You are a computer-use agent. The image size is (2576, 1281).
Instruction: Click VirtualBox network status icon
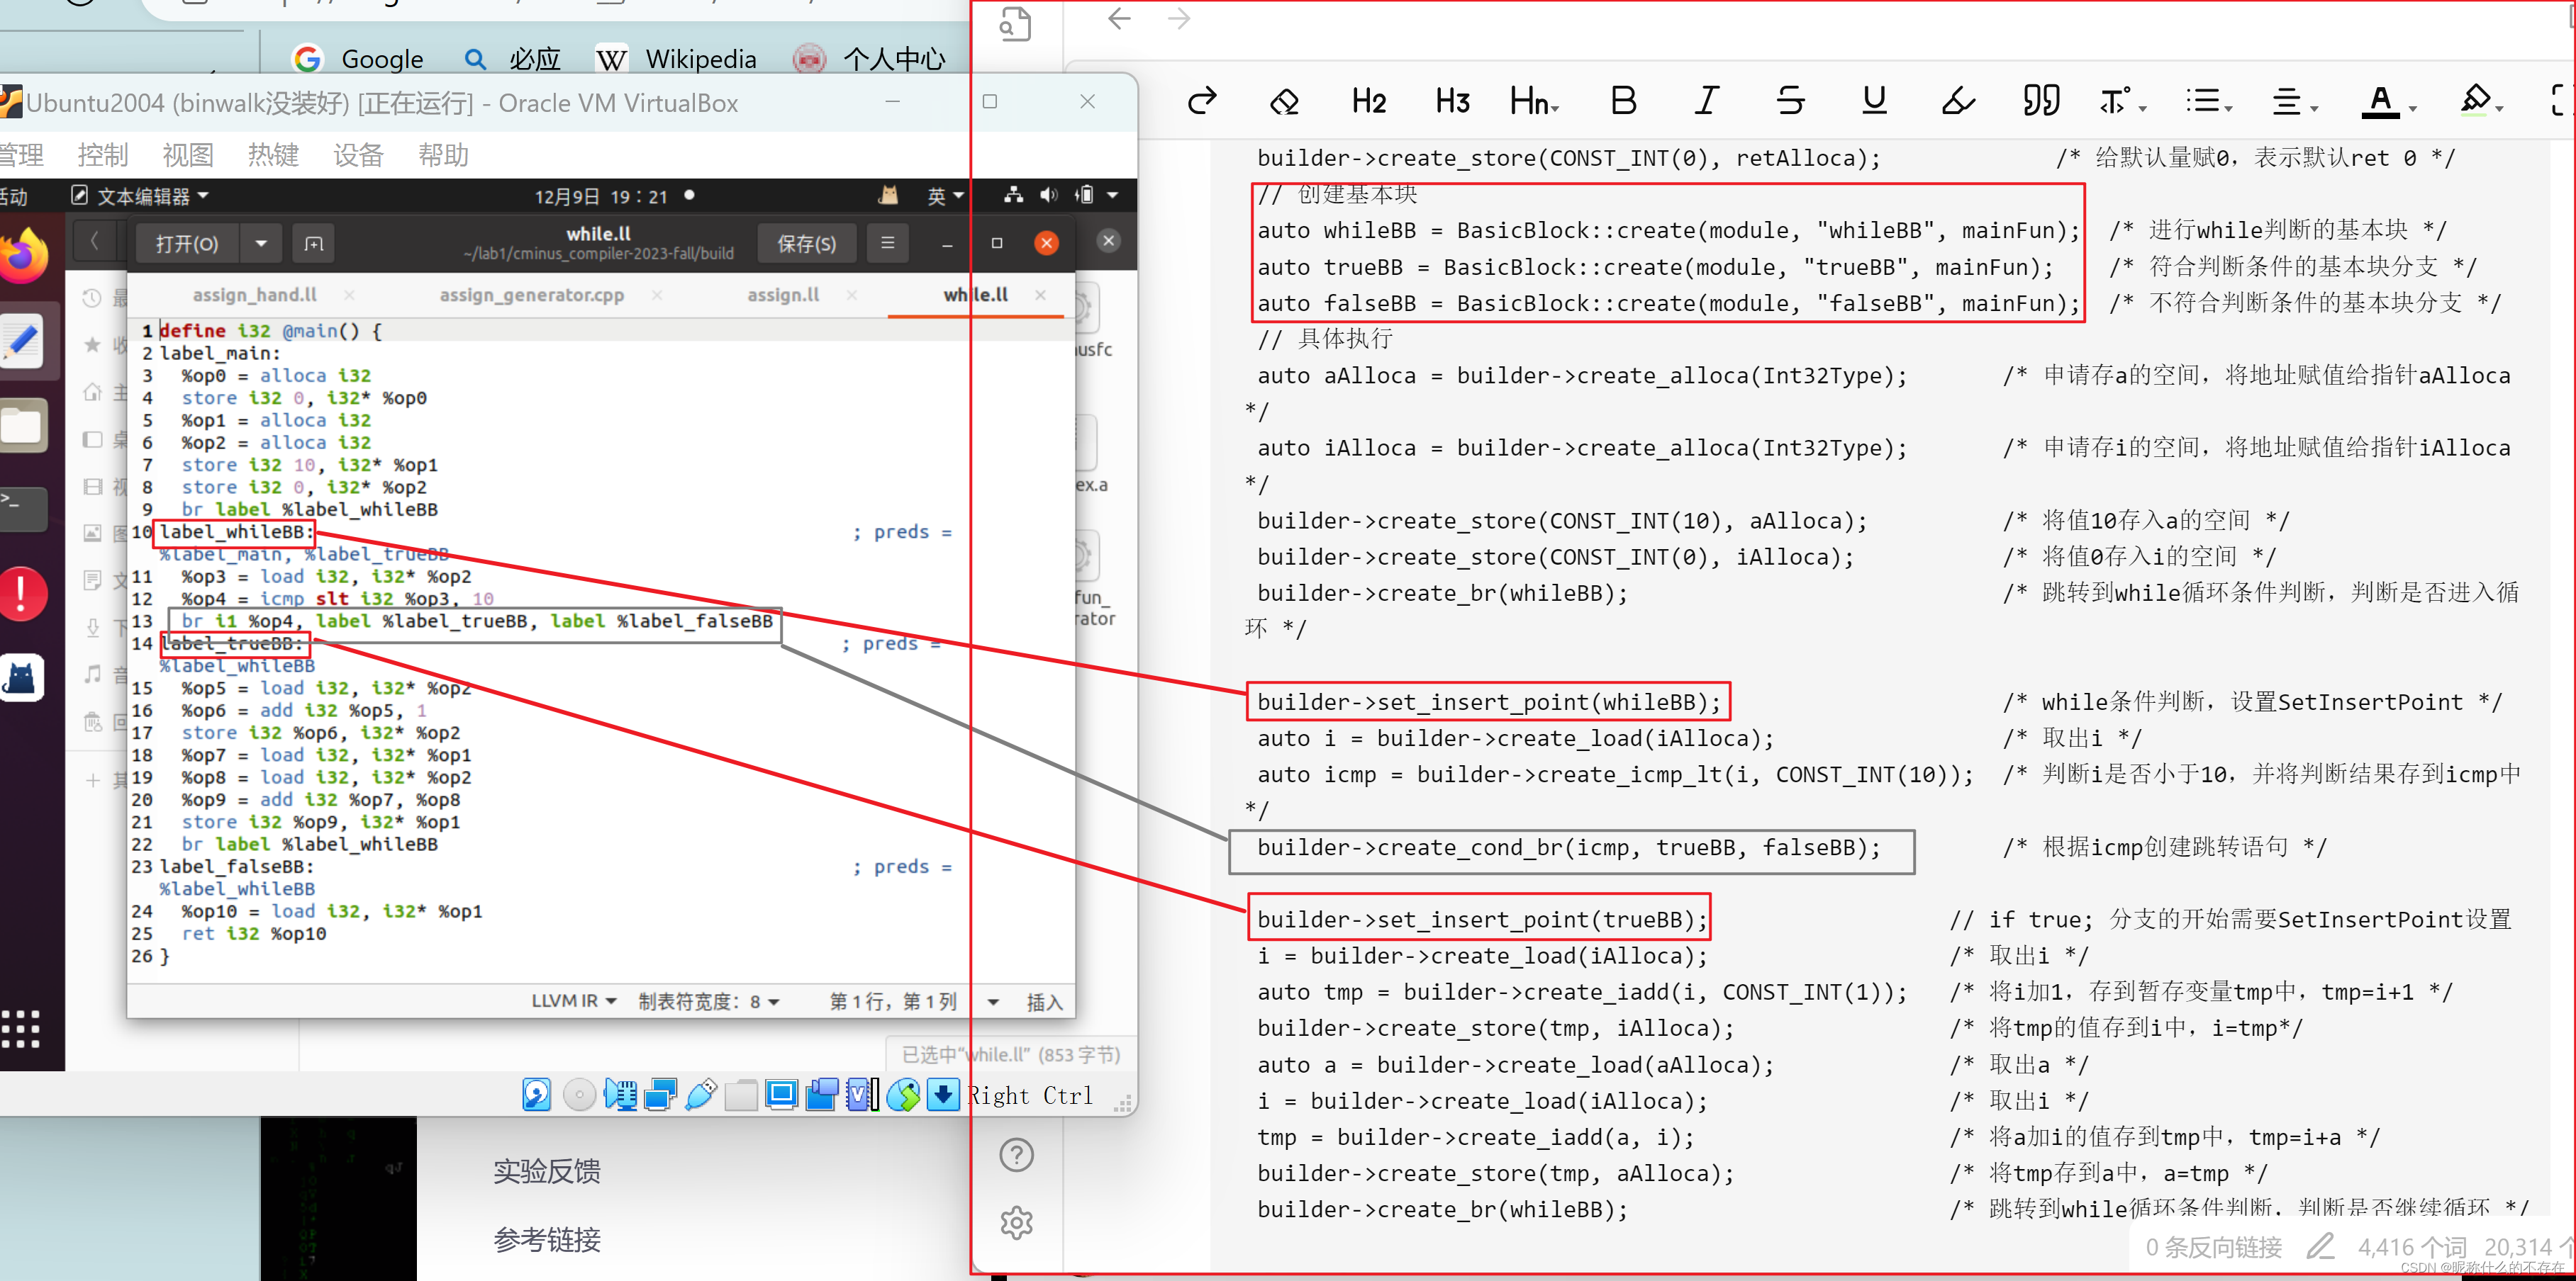661,1095
